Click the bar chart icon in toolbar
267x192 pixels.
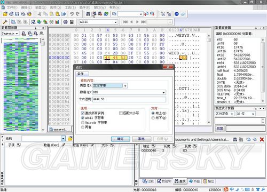pos(57,22)
